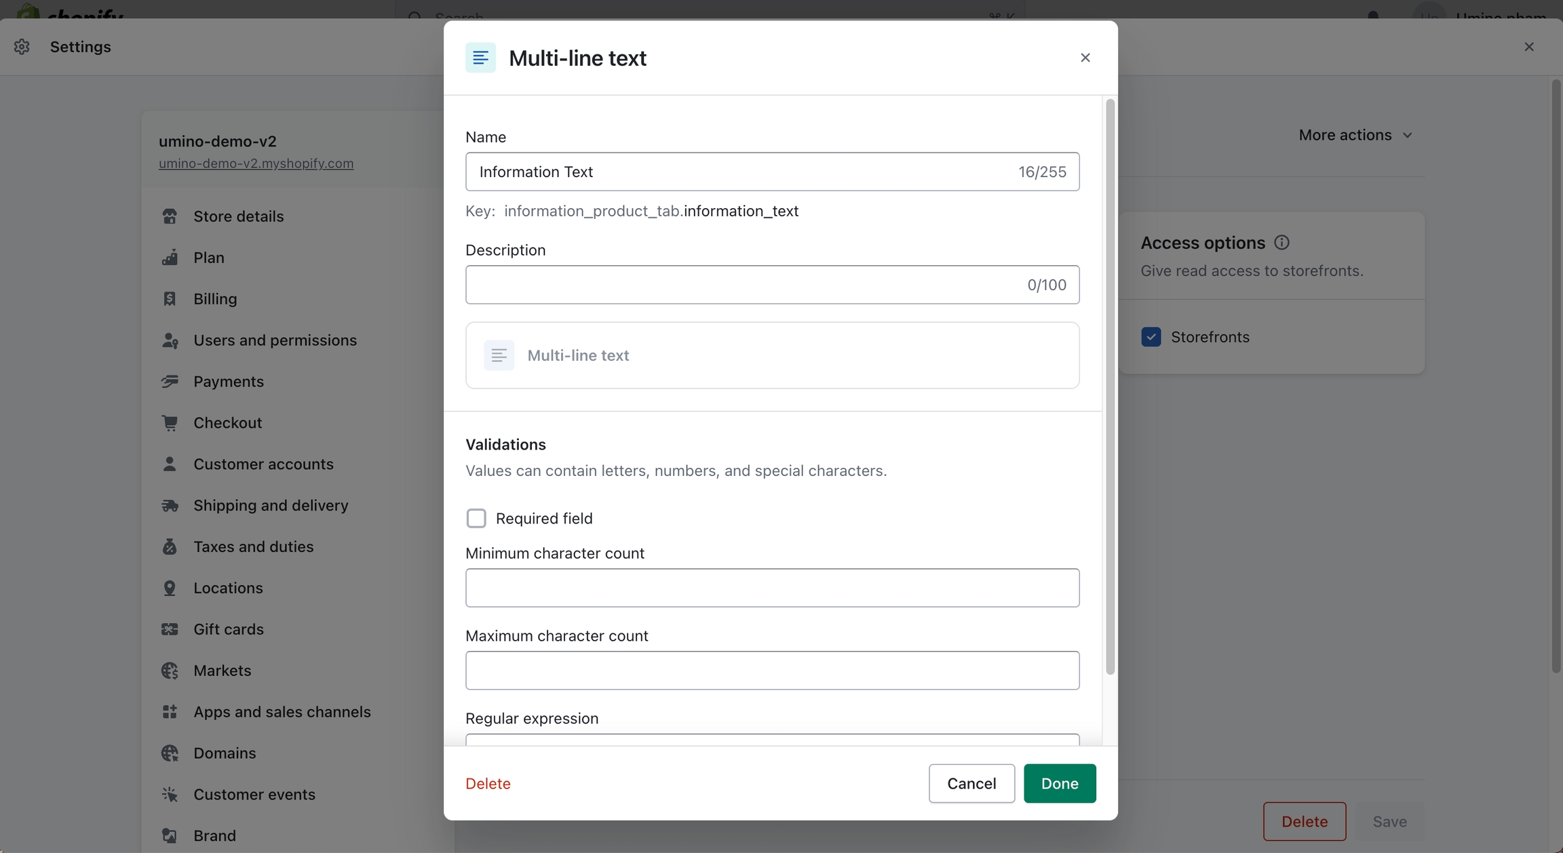The height and width of the screenshot is (853, 1563).
Task: Click the Billing receipt icon
Action: tap(170, 299)
